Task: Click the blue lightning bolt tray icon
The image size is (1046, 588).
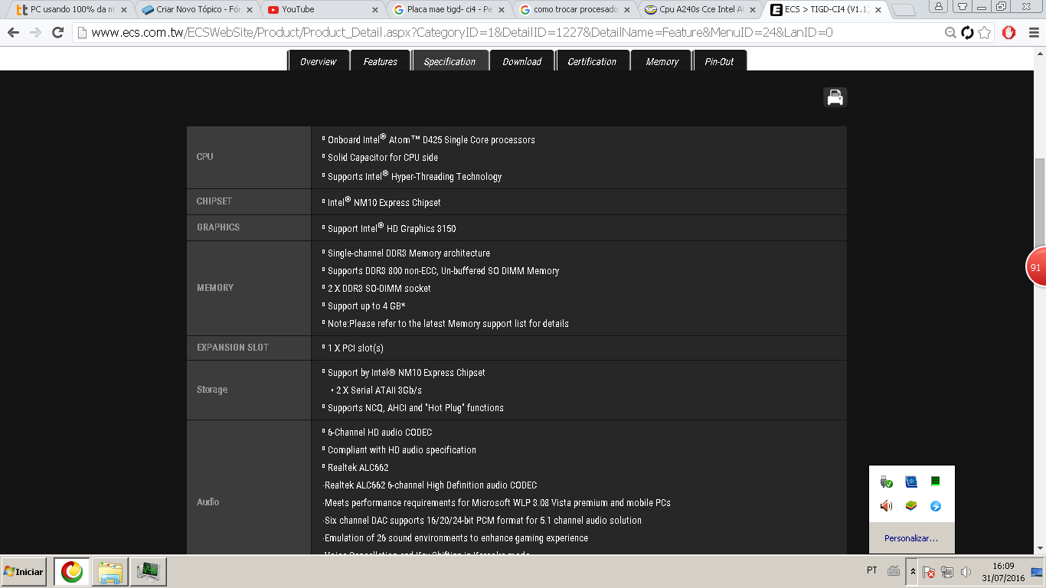Action: [x=936, y=506]
